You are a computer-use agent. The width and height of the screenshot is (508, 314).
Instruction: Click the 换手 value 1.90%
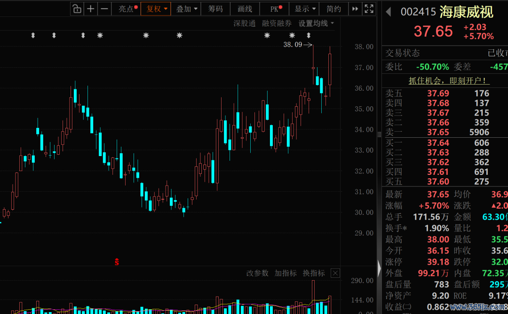click(x=437, y=228)
